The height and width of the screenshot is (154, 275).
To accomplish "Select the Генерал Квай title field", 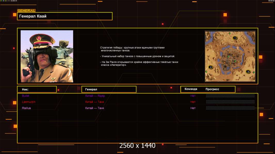I will pyautogui.click(x=65, y=16).
